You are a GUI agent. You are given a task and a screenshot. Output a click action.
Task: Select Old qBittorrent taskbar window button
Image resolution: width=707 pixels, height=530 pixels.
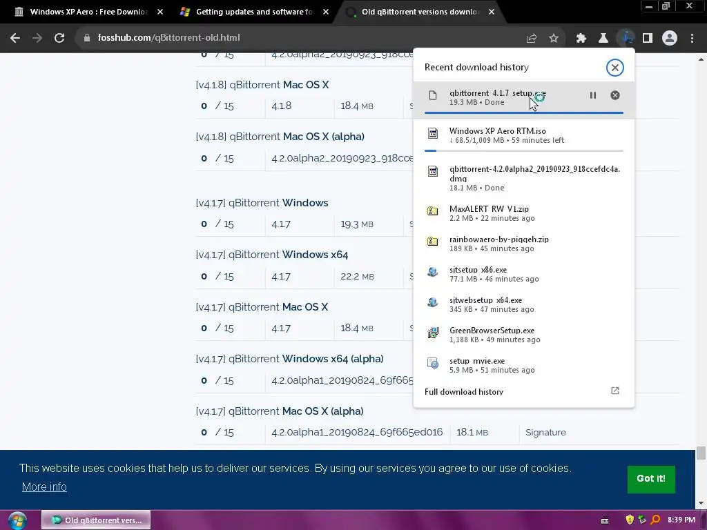(x=96, y=520)
